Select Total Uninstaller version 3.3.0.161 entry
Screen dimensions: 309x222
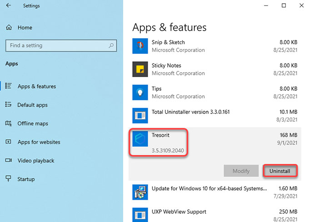[190, 112]
